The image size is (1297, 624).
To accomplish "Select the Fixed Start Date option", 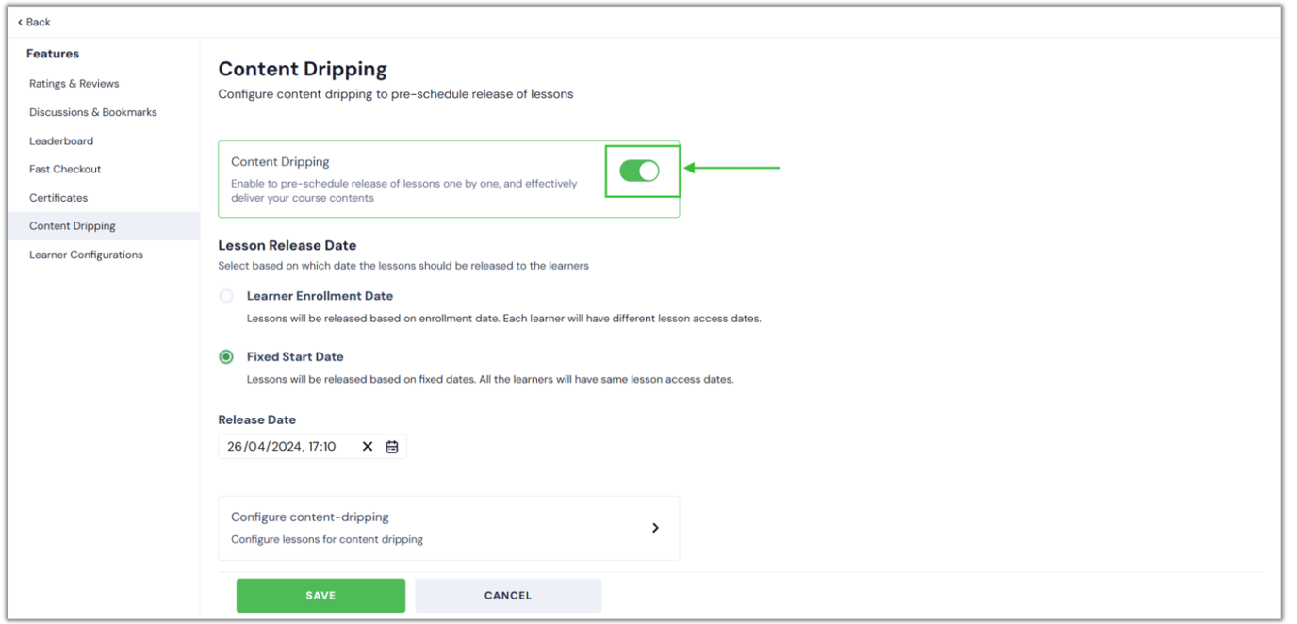I will 226,356.
